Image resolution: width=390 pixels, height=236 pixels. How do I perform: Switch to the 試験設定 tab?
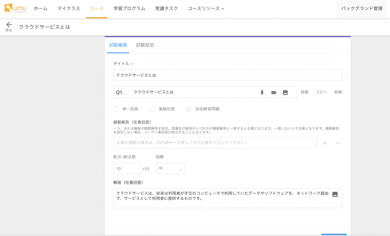click(145, 45)
